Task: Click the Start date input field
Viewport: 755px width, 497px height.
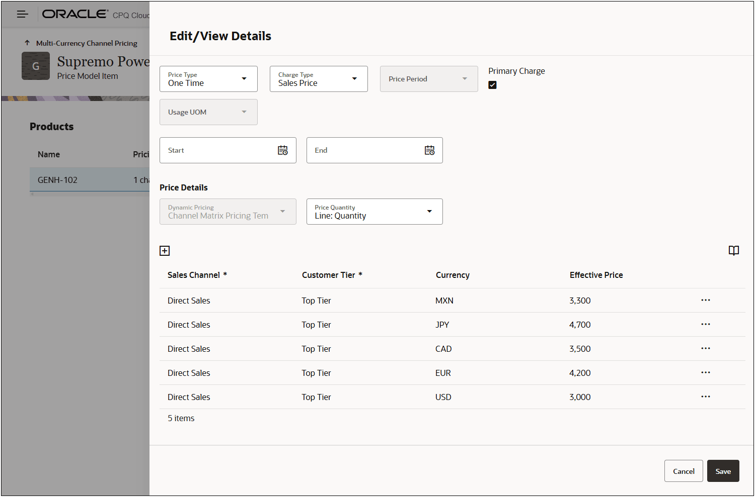Action: pyautogui.click(x=228, y=150)
